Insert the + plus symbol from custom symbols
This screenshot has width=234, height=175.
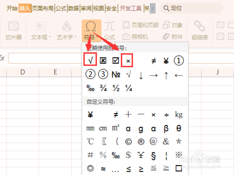128,115
